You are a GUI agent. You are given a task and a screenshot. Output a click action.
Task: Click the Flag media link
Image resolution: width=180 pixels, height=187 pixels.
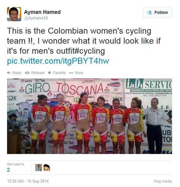163,181
